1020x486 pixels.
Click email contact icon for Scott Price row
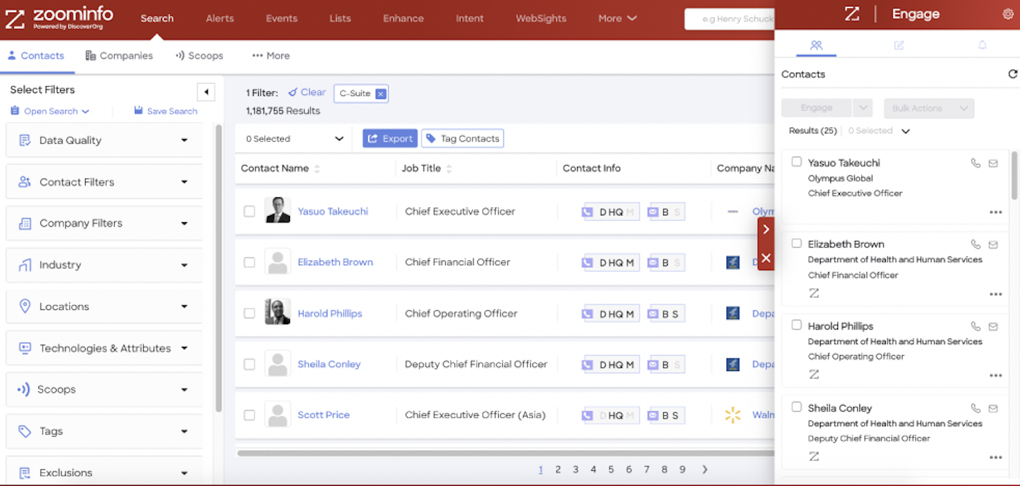[x=653, y=415]
